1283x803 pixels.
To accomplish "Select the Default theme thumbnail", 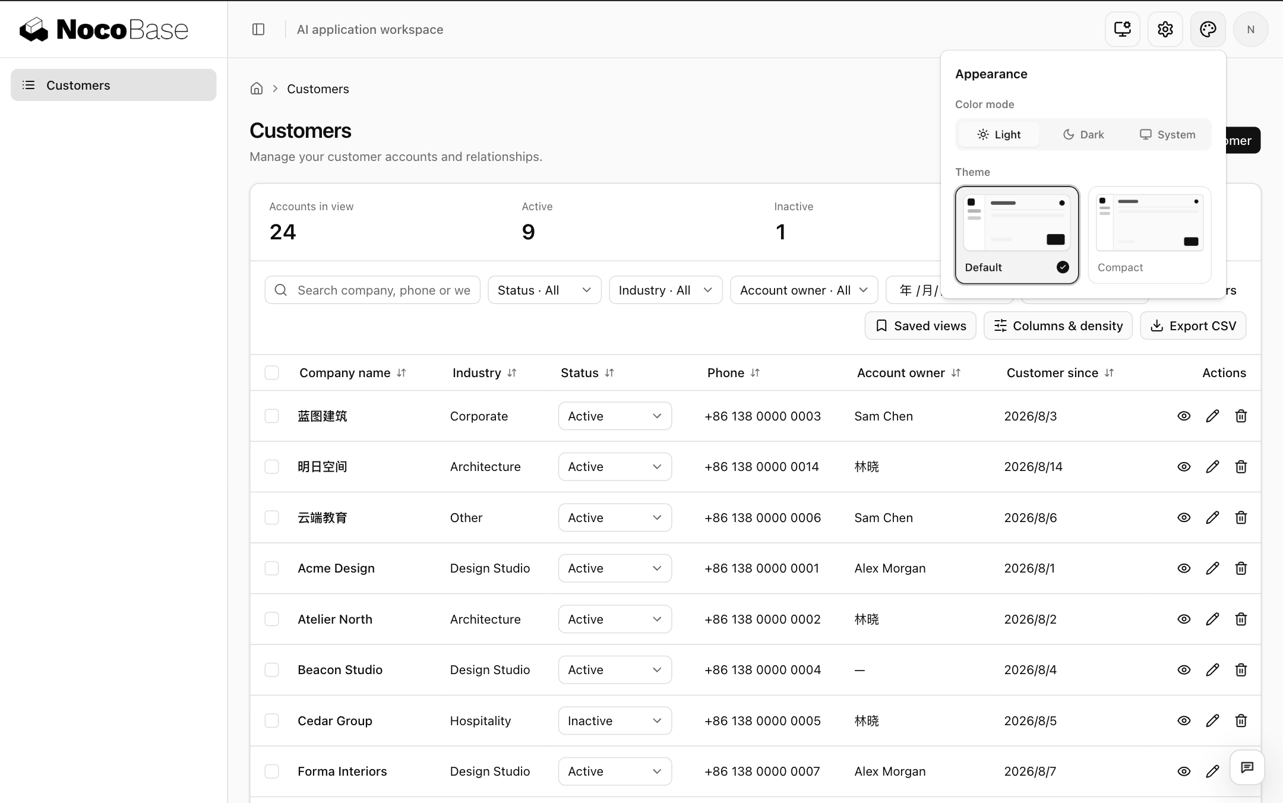I will (1017, 235).
